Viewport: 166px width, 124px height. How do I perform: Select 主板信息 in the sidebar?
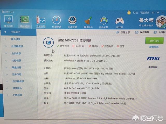tap(16, 53)
